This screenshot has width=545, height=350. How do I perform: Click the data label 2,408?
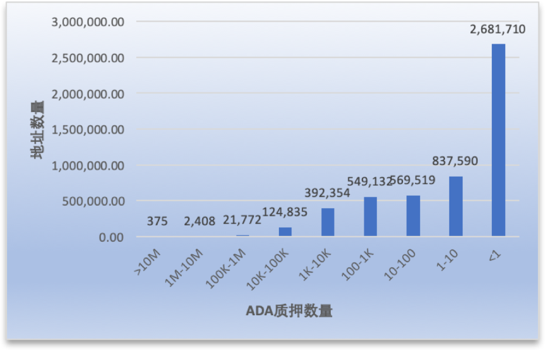pyautogui.click(x=200, y=221)
